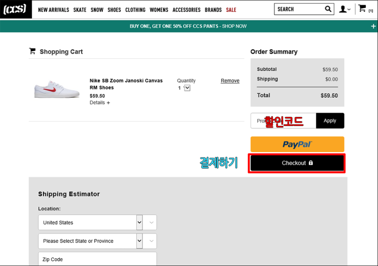Open the Sale menu
Viewport: 378px width, 266px height.
coord(231,10)
